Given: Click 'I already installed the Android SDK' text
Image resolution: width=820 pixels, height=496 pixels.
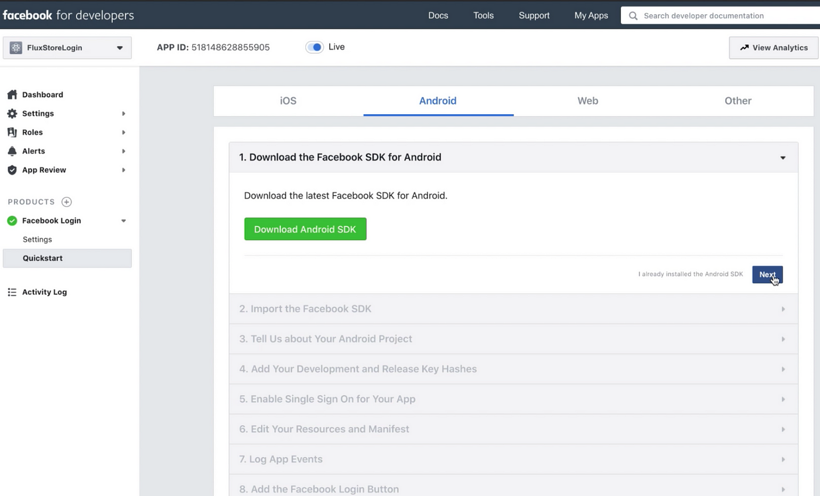Looking at the screenshot, I should [x=691, y=274].
